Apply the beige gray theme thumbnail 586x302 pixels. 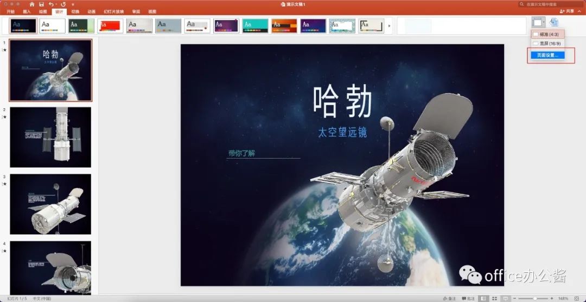(x=139, y=26)
